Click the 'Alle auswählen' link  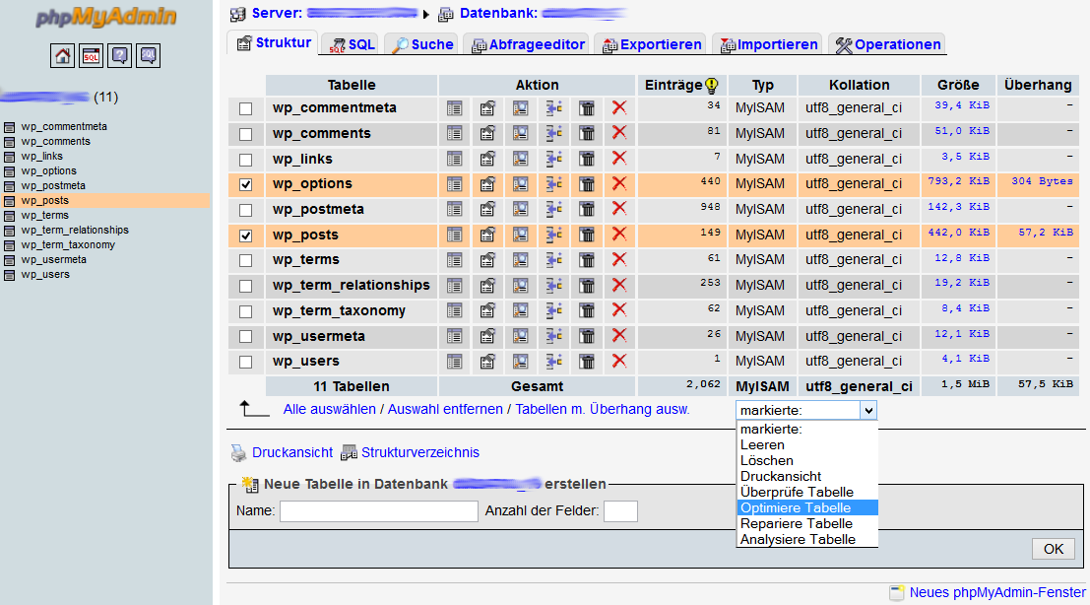click(330, 410)
